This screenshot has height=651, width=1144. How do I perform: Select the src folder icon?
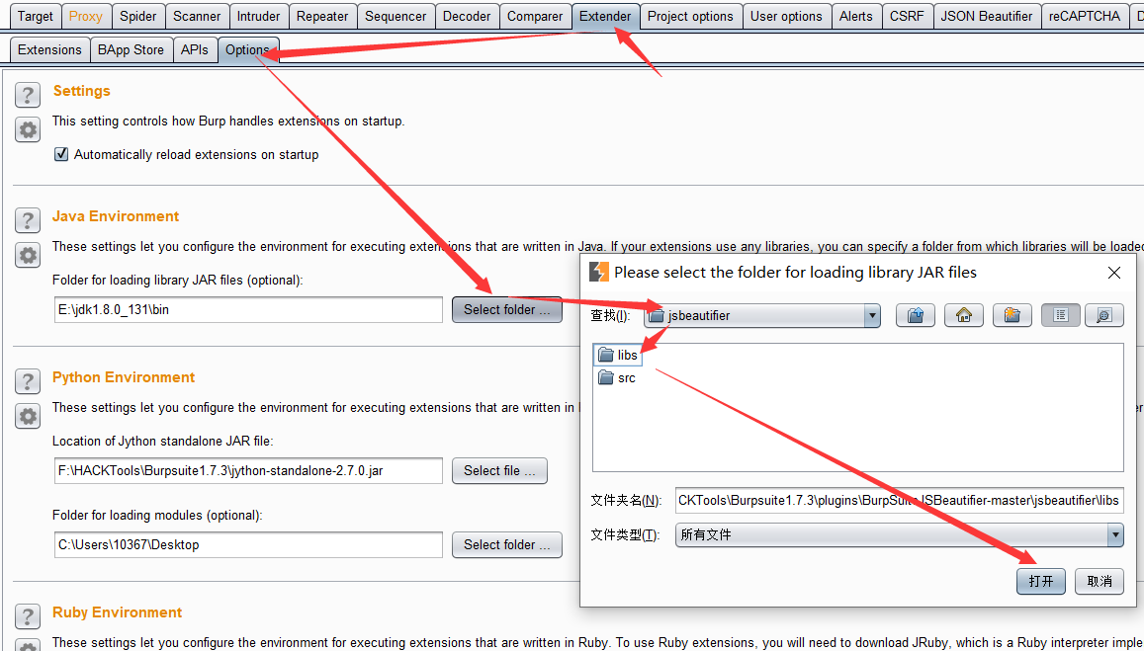point(605,377)
